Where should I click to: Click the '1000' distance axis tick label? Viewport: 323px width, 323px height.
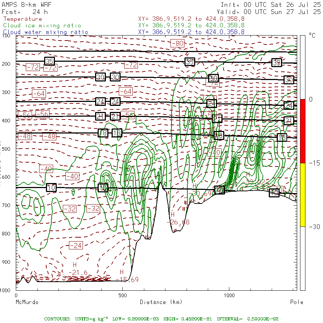[229, 295]
